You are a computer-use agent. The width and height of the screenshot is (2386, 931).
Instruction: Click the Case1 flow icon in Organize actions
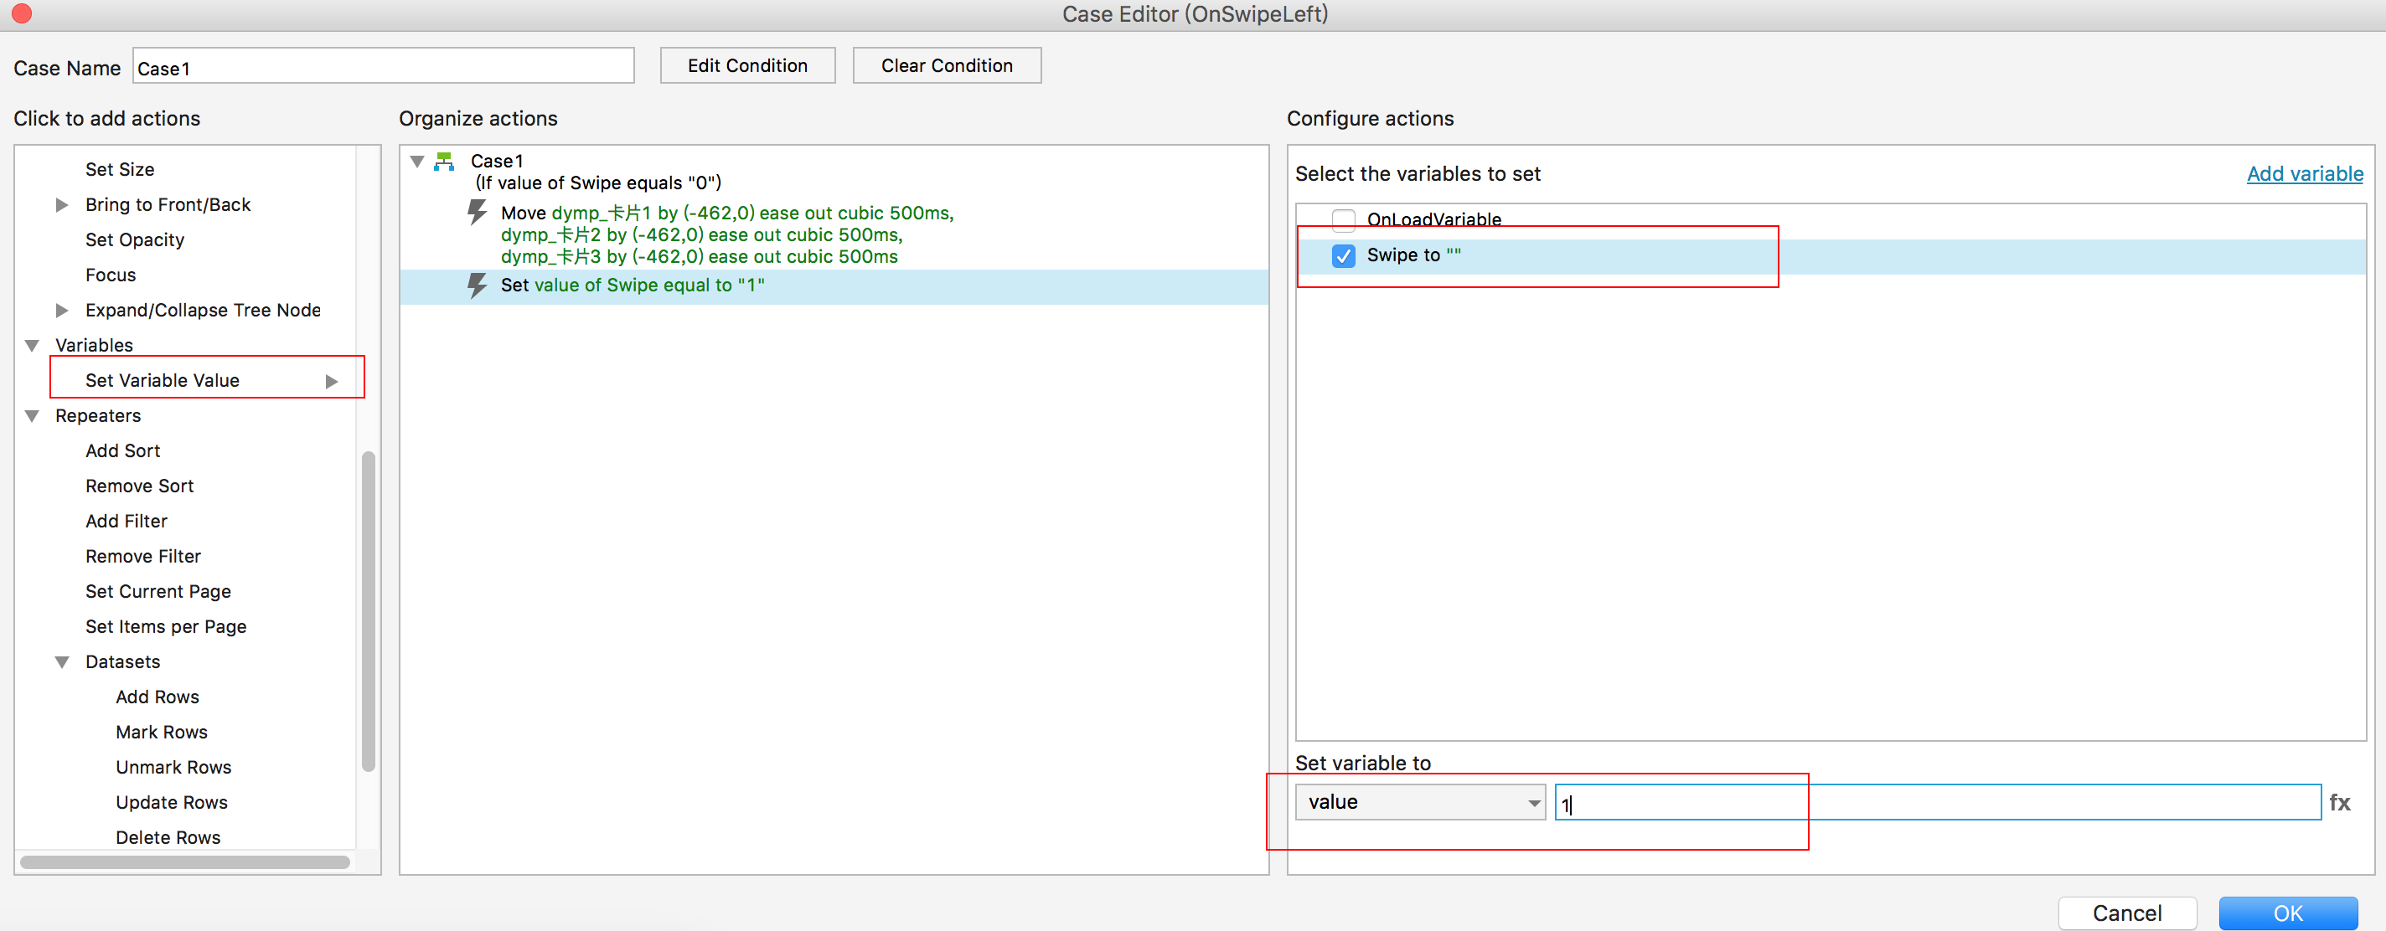445,162
